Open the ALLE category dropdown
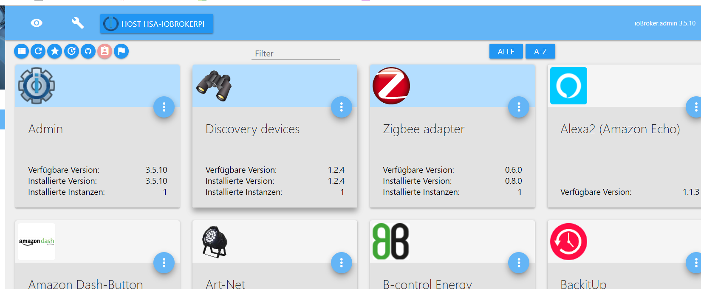Image resolution: width=701 pixels, height=289 pixels. click(x=506, y=51)
